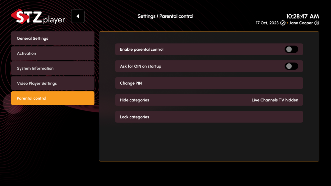The image size is (331, 186).
Task: Open Lock categories setting
Action: 209,117
